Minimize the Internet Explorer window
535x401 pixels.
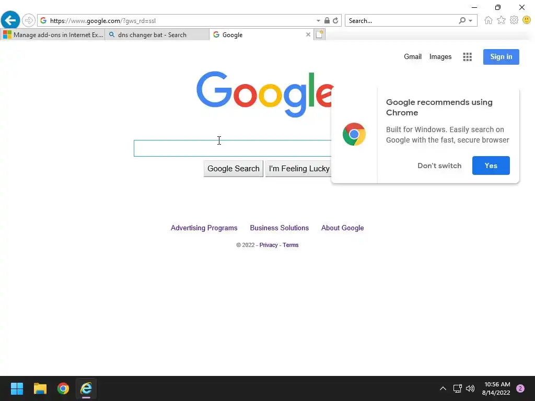point(474,7)
